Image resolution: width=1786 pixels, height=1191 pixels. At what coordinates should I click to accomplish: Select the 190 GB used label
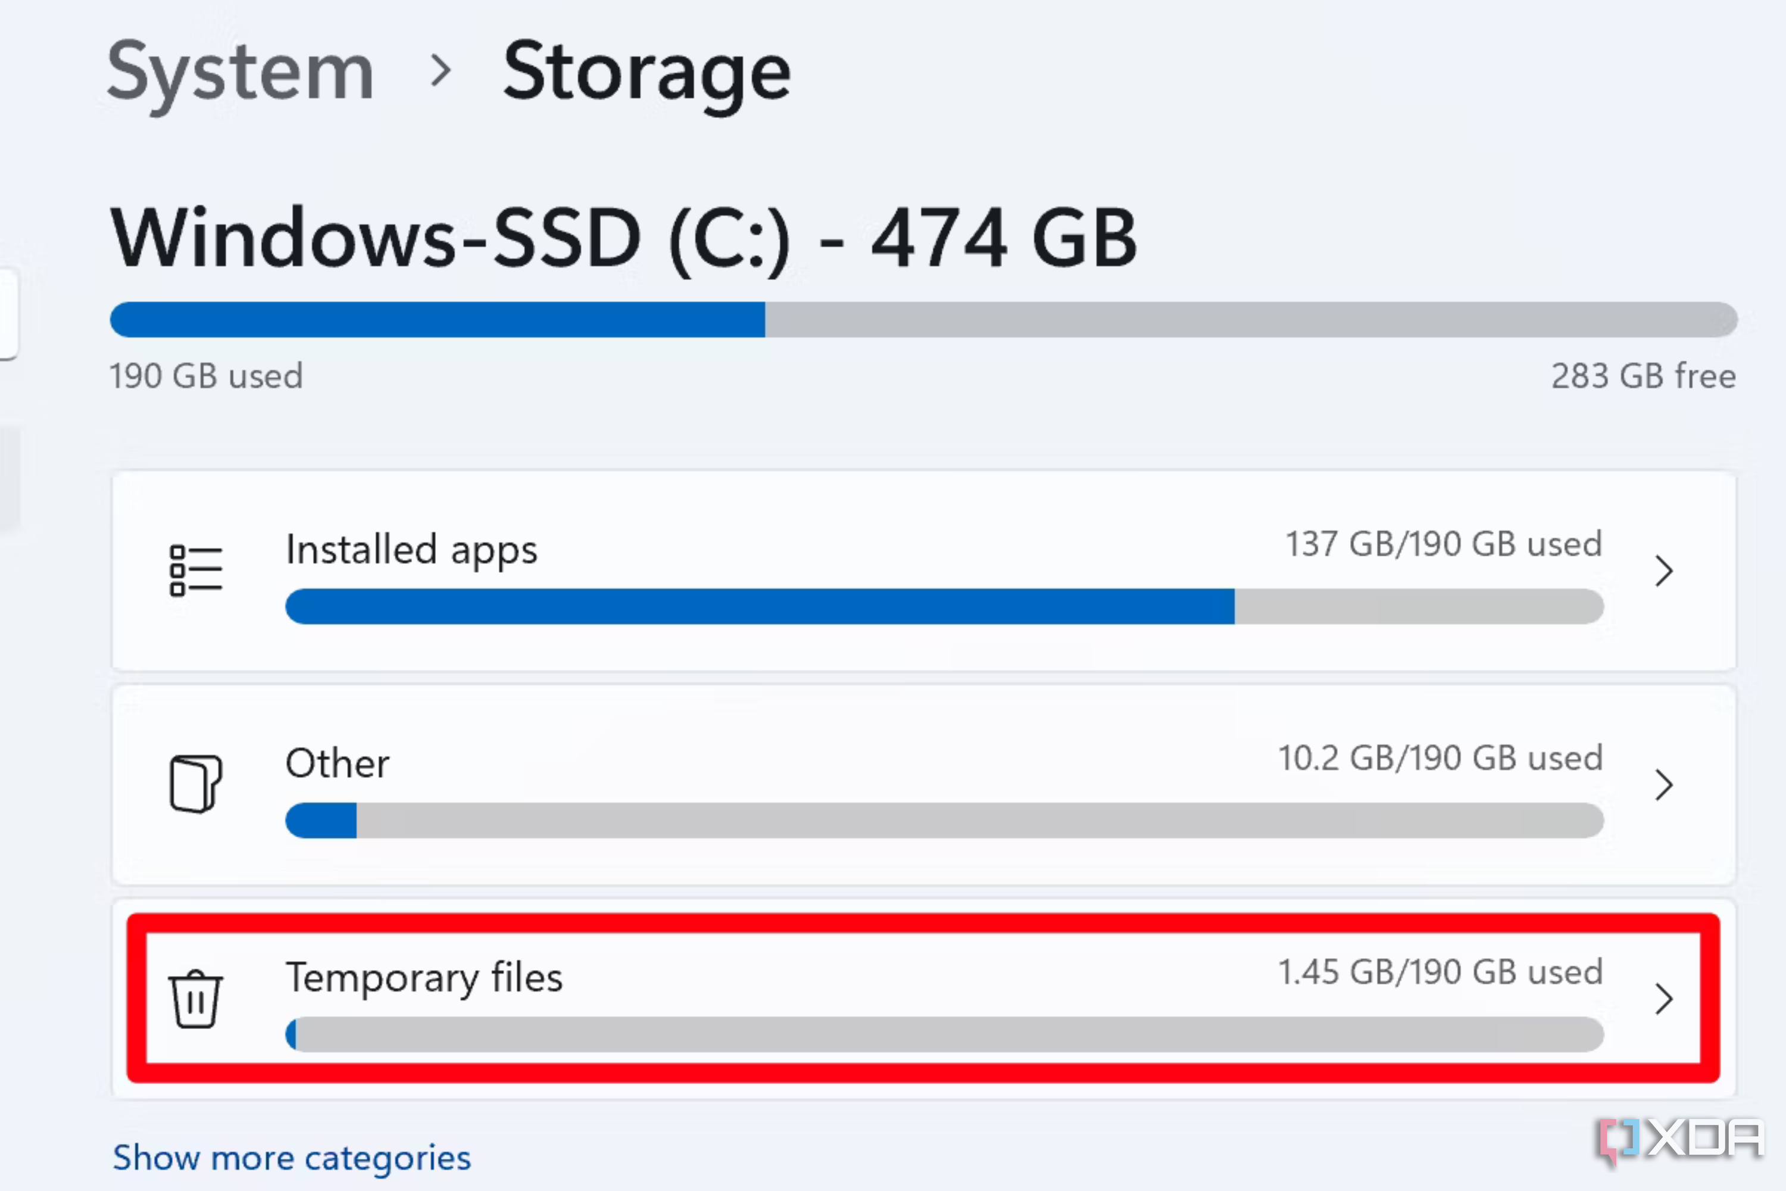pos(206,375)
